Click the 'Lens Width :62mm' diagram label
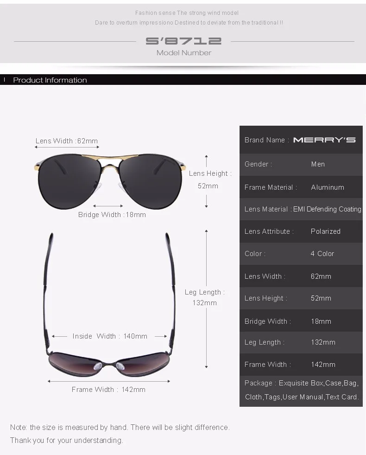This screenshot has height=455, width=366. tap(67, 141)
